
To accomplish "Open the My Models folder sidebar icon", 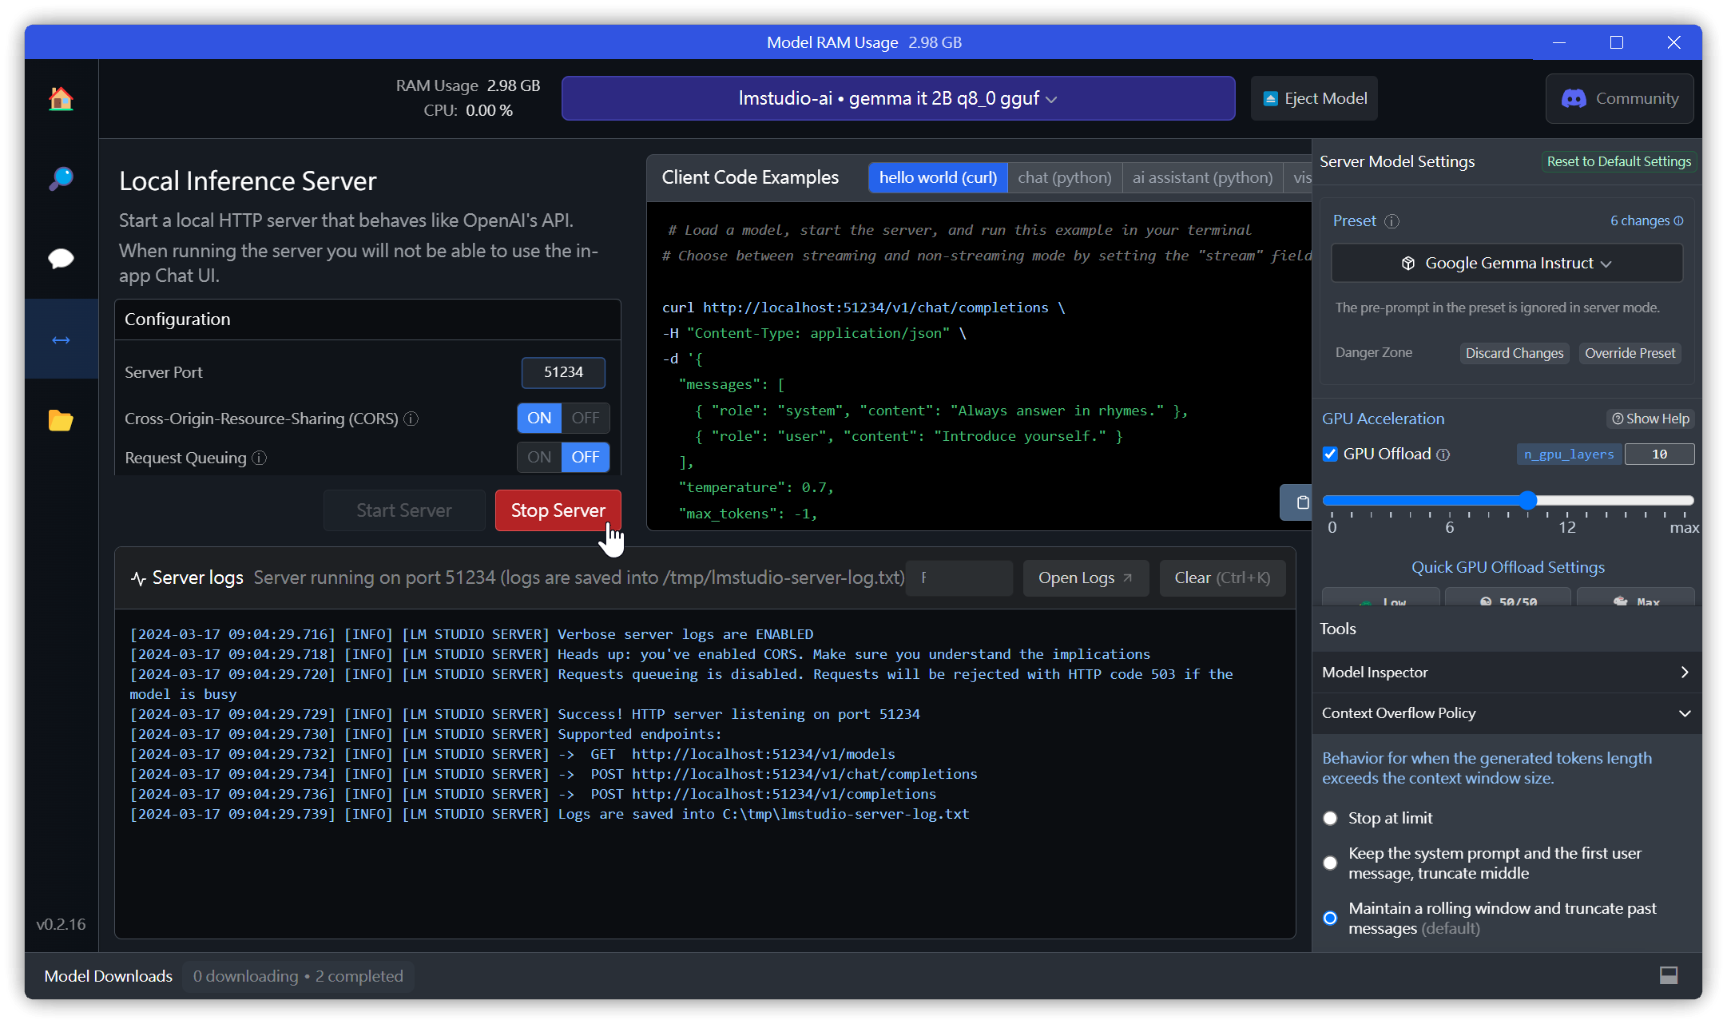I will (61, 420).
